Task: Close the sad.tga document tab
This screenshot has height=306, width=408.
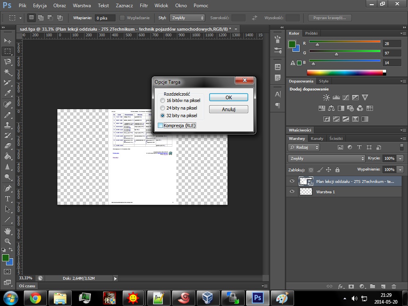Action: click(x=236, y=29)
